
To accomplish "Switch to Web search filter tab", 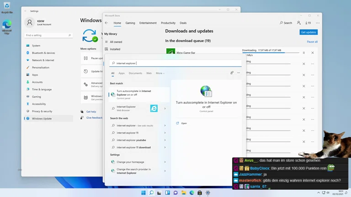I will (x=149, y=73).
